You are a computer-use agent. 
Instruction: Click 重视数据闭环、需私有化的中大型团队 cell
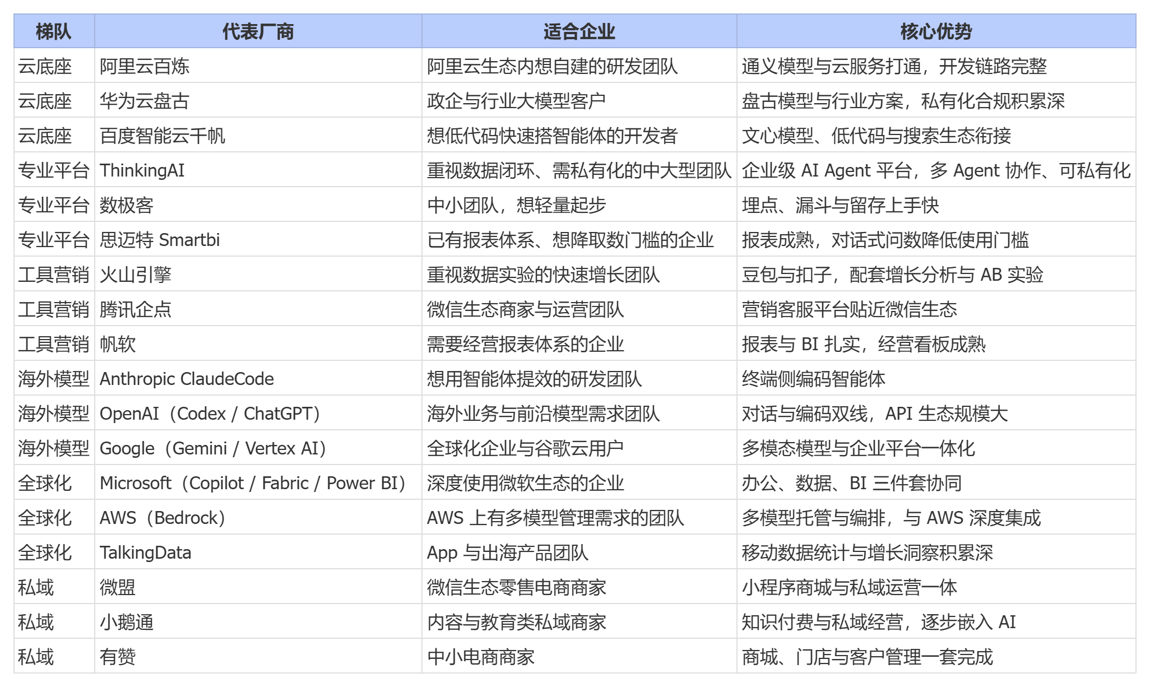pyautogui.click(x=579, y=170)
